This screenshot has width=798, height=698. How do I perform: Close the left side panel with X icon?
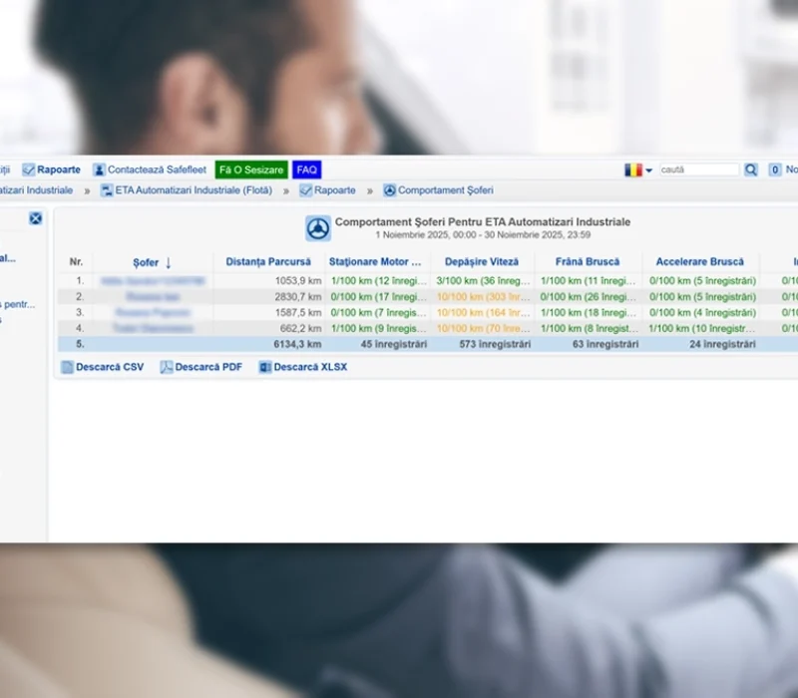(35, 218)
